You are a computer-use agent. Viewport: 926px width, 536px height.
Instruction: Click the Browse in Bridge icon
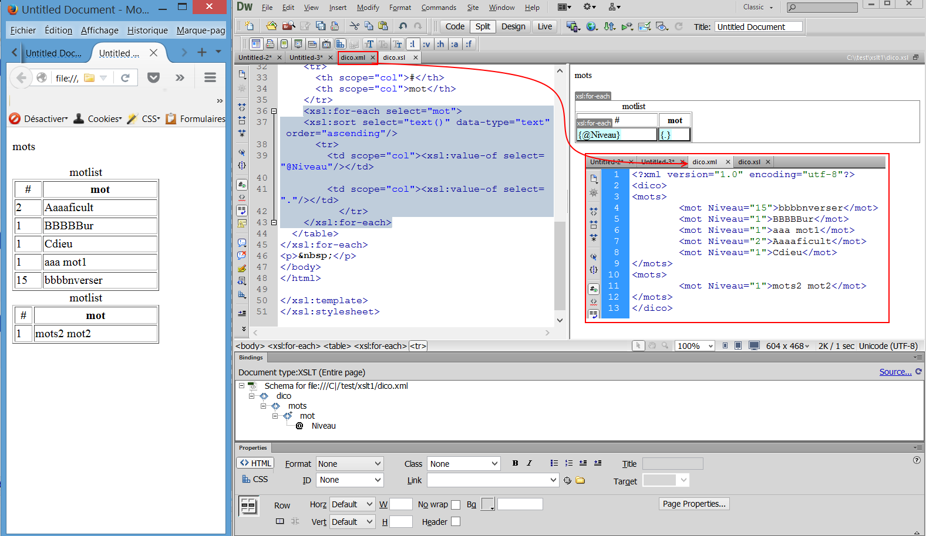(x=288, y=26)
